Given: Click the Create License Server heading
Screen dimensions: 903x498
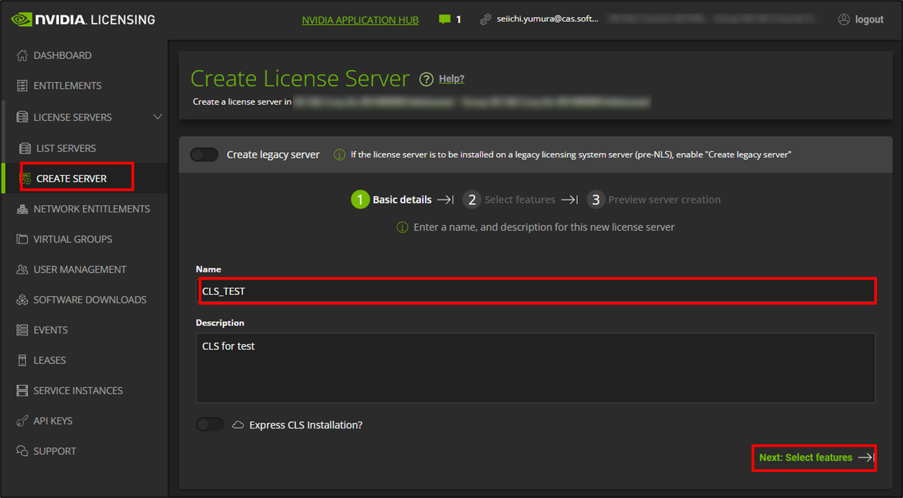Looking at the screenshot, I should [x=300, y=79].
